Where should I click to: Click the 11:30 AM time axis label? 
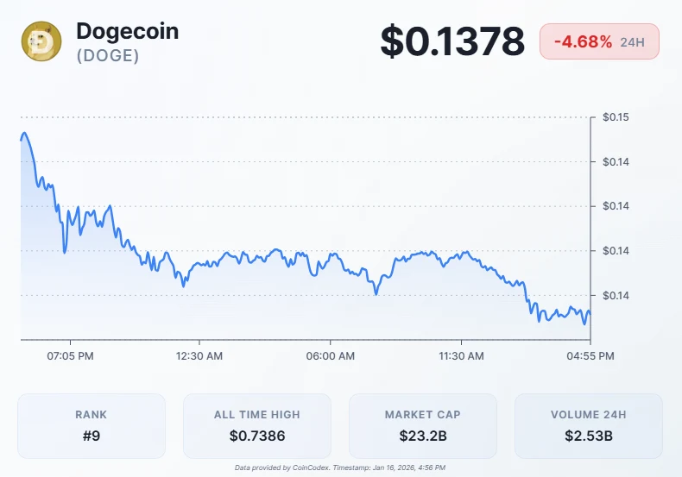click(x=461, y=355)
